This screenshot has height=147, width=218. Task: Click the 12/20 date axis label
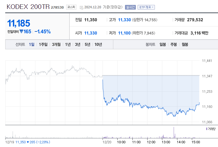pyautogui.click(x=107, y=142)
